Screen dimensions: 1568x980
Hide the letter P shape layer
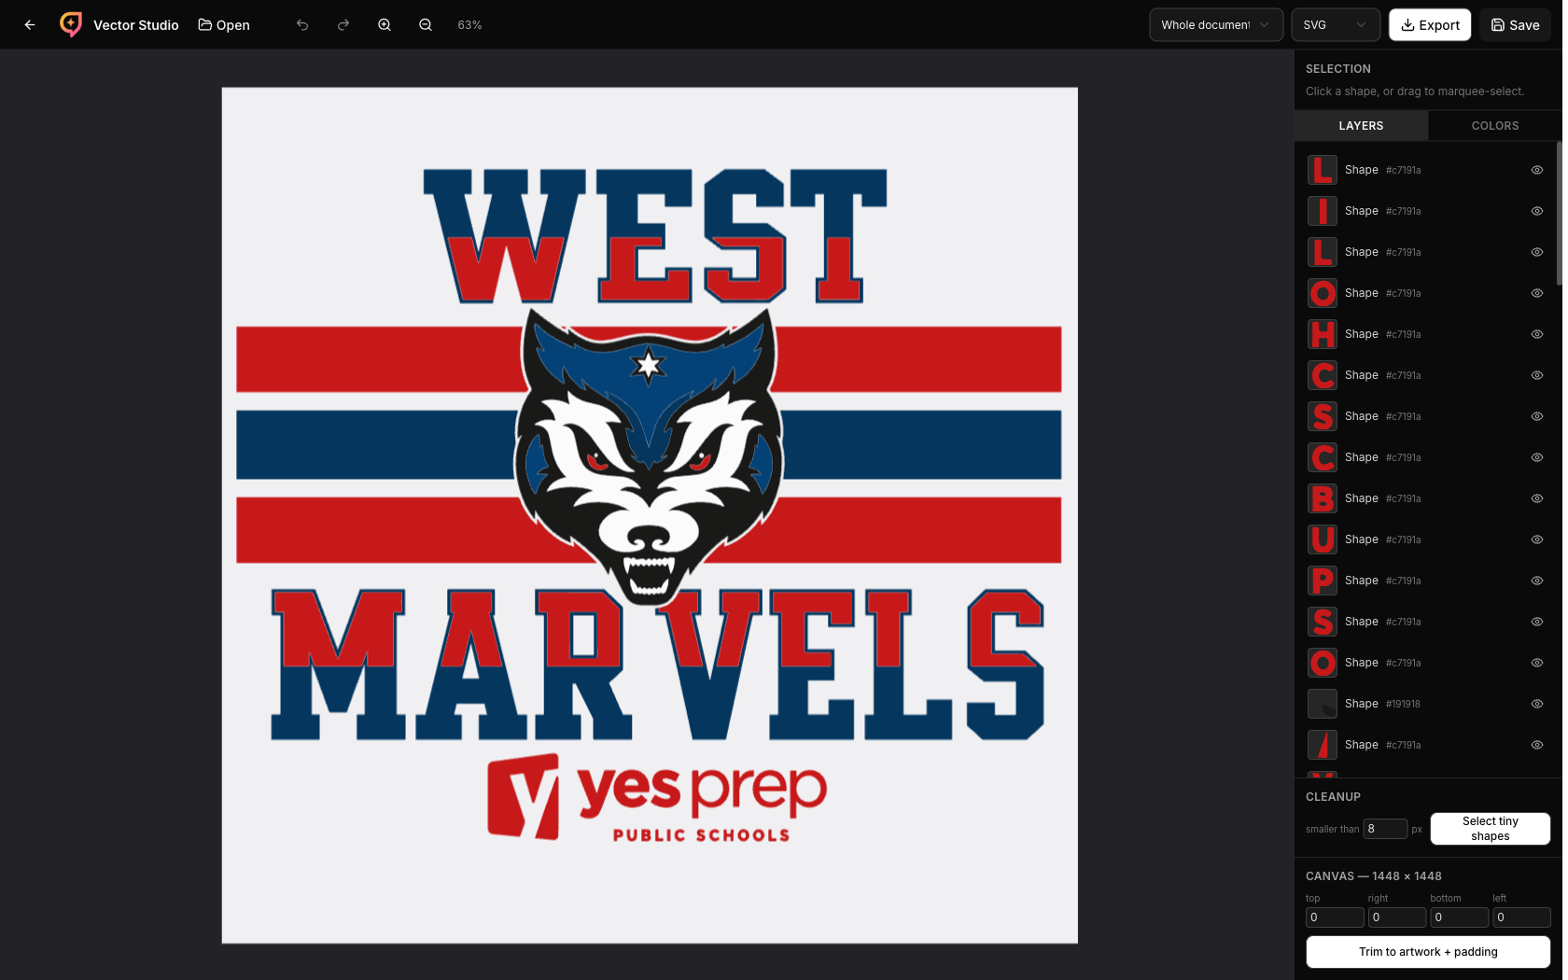1537,581
